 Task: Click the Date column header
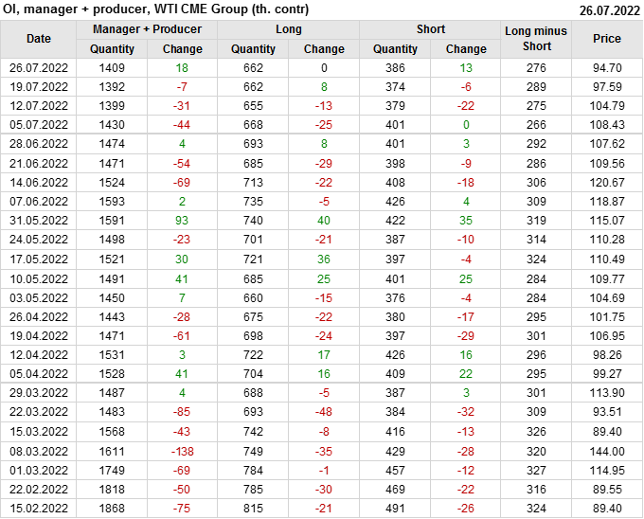coord(39,39)
